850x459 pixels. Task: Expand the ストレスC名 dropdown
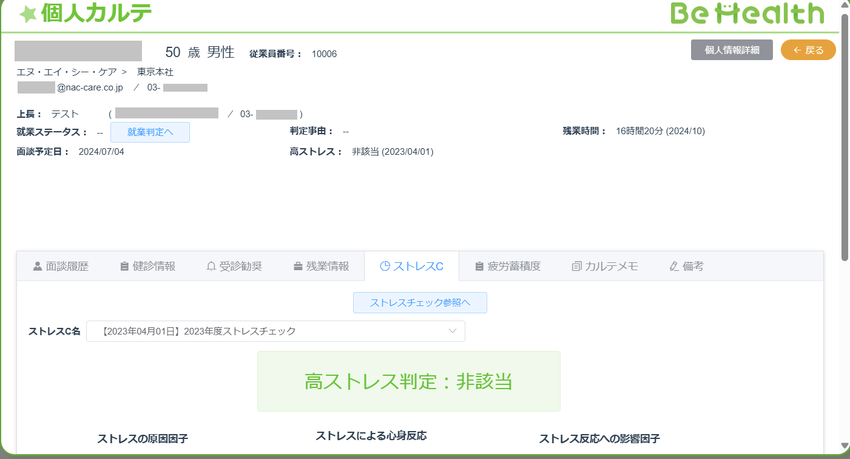(x=275, y=331)
